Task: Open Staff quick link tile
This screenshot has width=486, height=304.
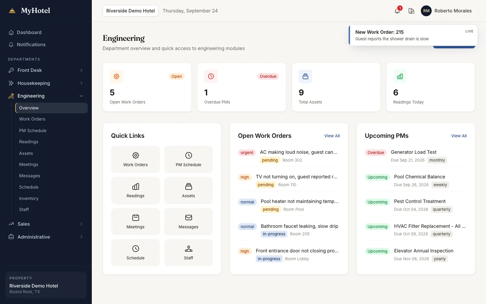Action: point(188,253)
